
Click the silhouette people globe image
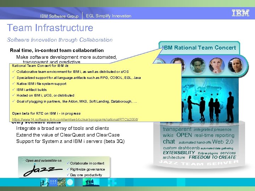[210, 100]
